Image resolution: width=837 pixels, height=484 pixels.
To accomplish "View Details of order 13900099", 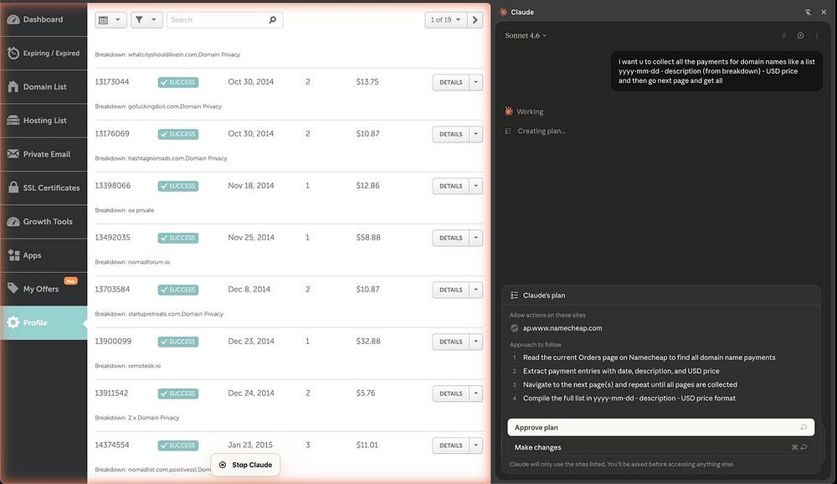I will pyautogui.click(x=450, y=342).
